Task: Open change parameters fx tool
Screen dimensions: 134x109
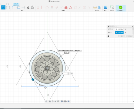Action: [x=32, y=8]
